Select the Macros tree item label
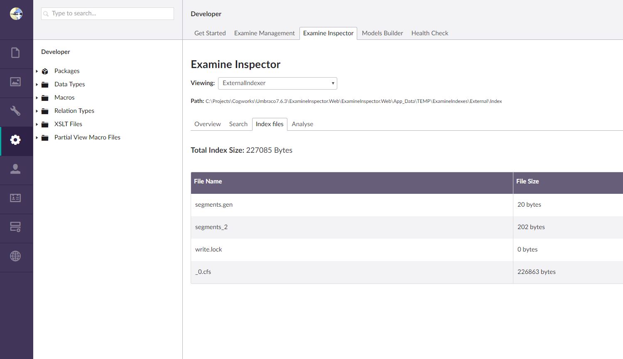Screen dimensions: 623x359 tap(64, 98)
